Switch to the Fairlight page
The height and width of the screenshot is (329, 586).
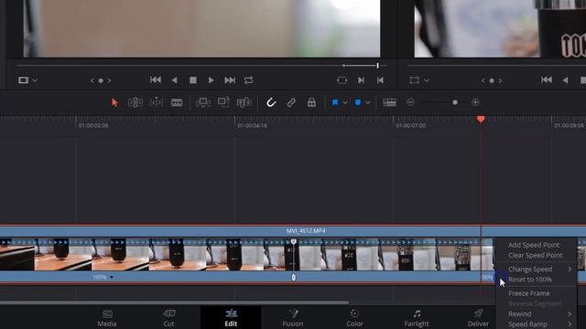(417, 318)
